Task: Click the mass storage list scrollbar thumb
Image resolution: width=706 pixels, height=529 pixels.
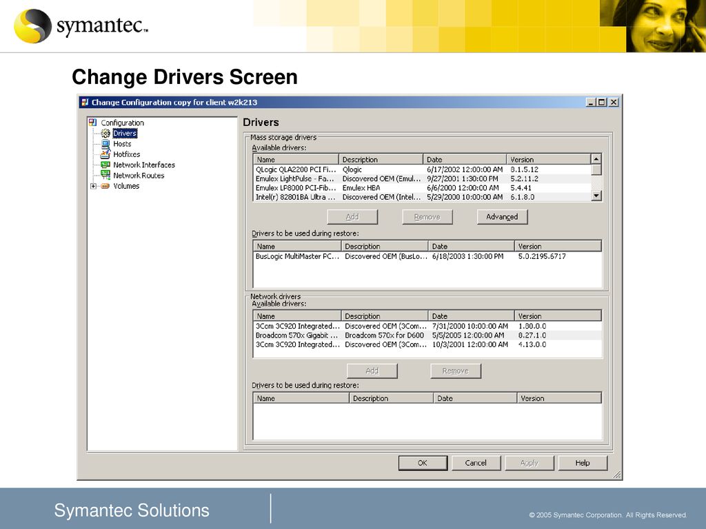Action: pyautogui.click(x=596, y=169)
